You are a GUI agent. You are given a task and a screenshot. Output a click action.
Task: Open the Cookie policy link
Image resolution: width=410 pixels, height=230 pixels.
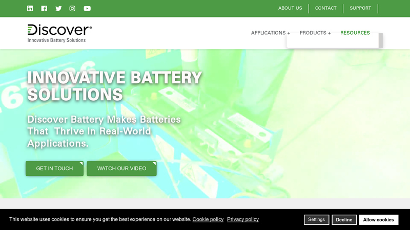208,219
